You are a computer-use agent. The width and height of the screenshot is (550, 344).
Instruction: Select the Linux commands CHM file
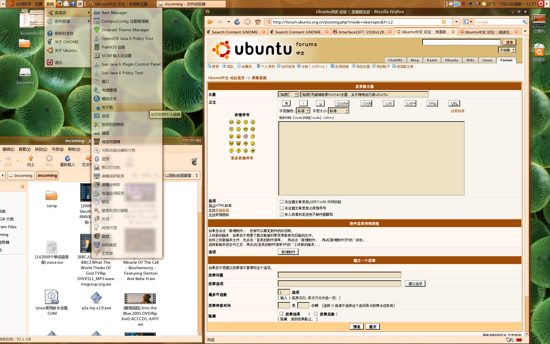click(52, 302)
